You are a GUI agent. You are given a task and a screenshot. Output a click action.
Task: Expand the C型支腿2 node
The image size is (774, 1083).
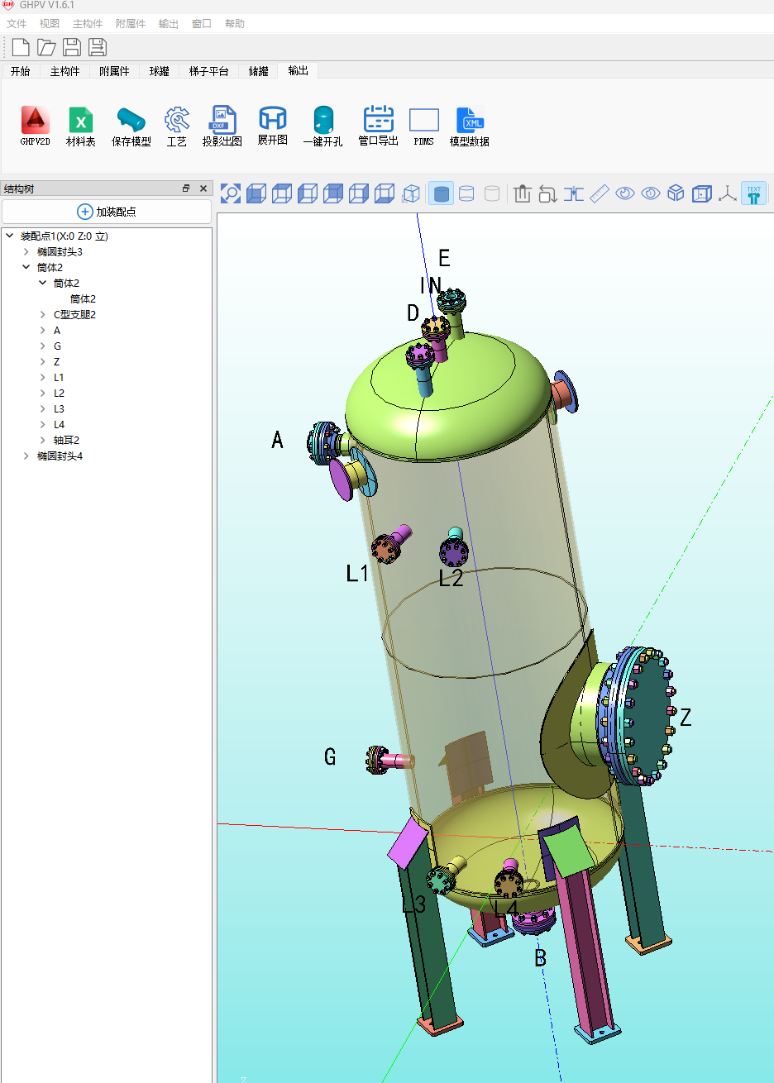point(43,314)
